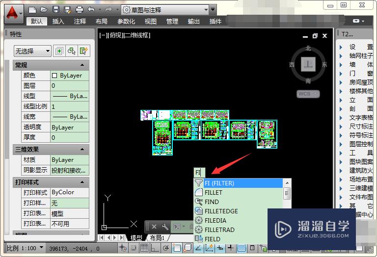Open a file with the folder icon
The image size is (377, 257).
point(44,10)
